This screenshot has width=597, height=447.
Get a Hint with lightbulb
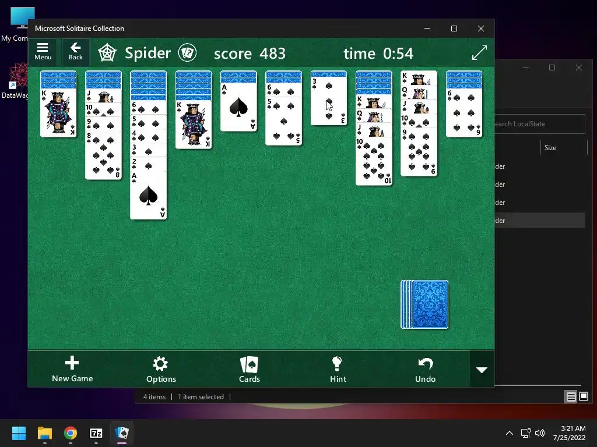(x=338, y=369)
